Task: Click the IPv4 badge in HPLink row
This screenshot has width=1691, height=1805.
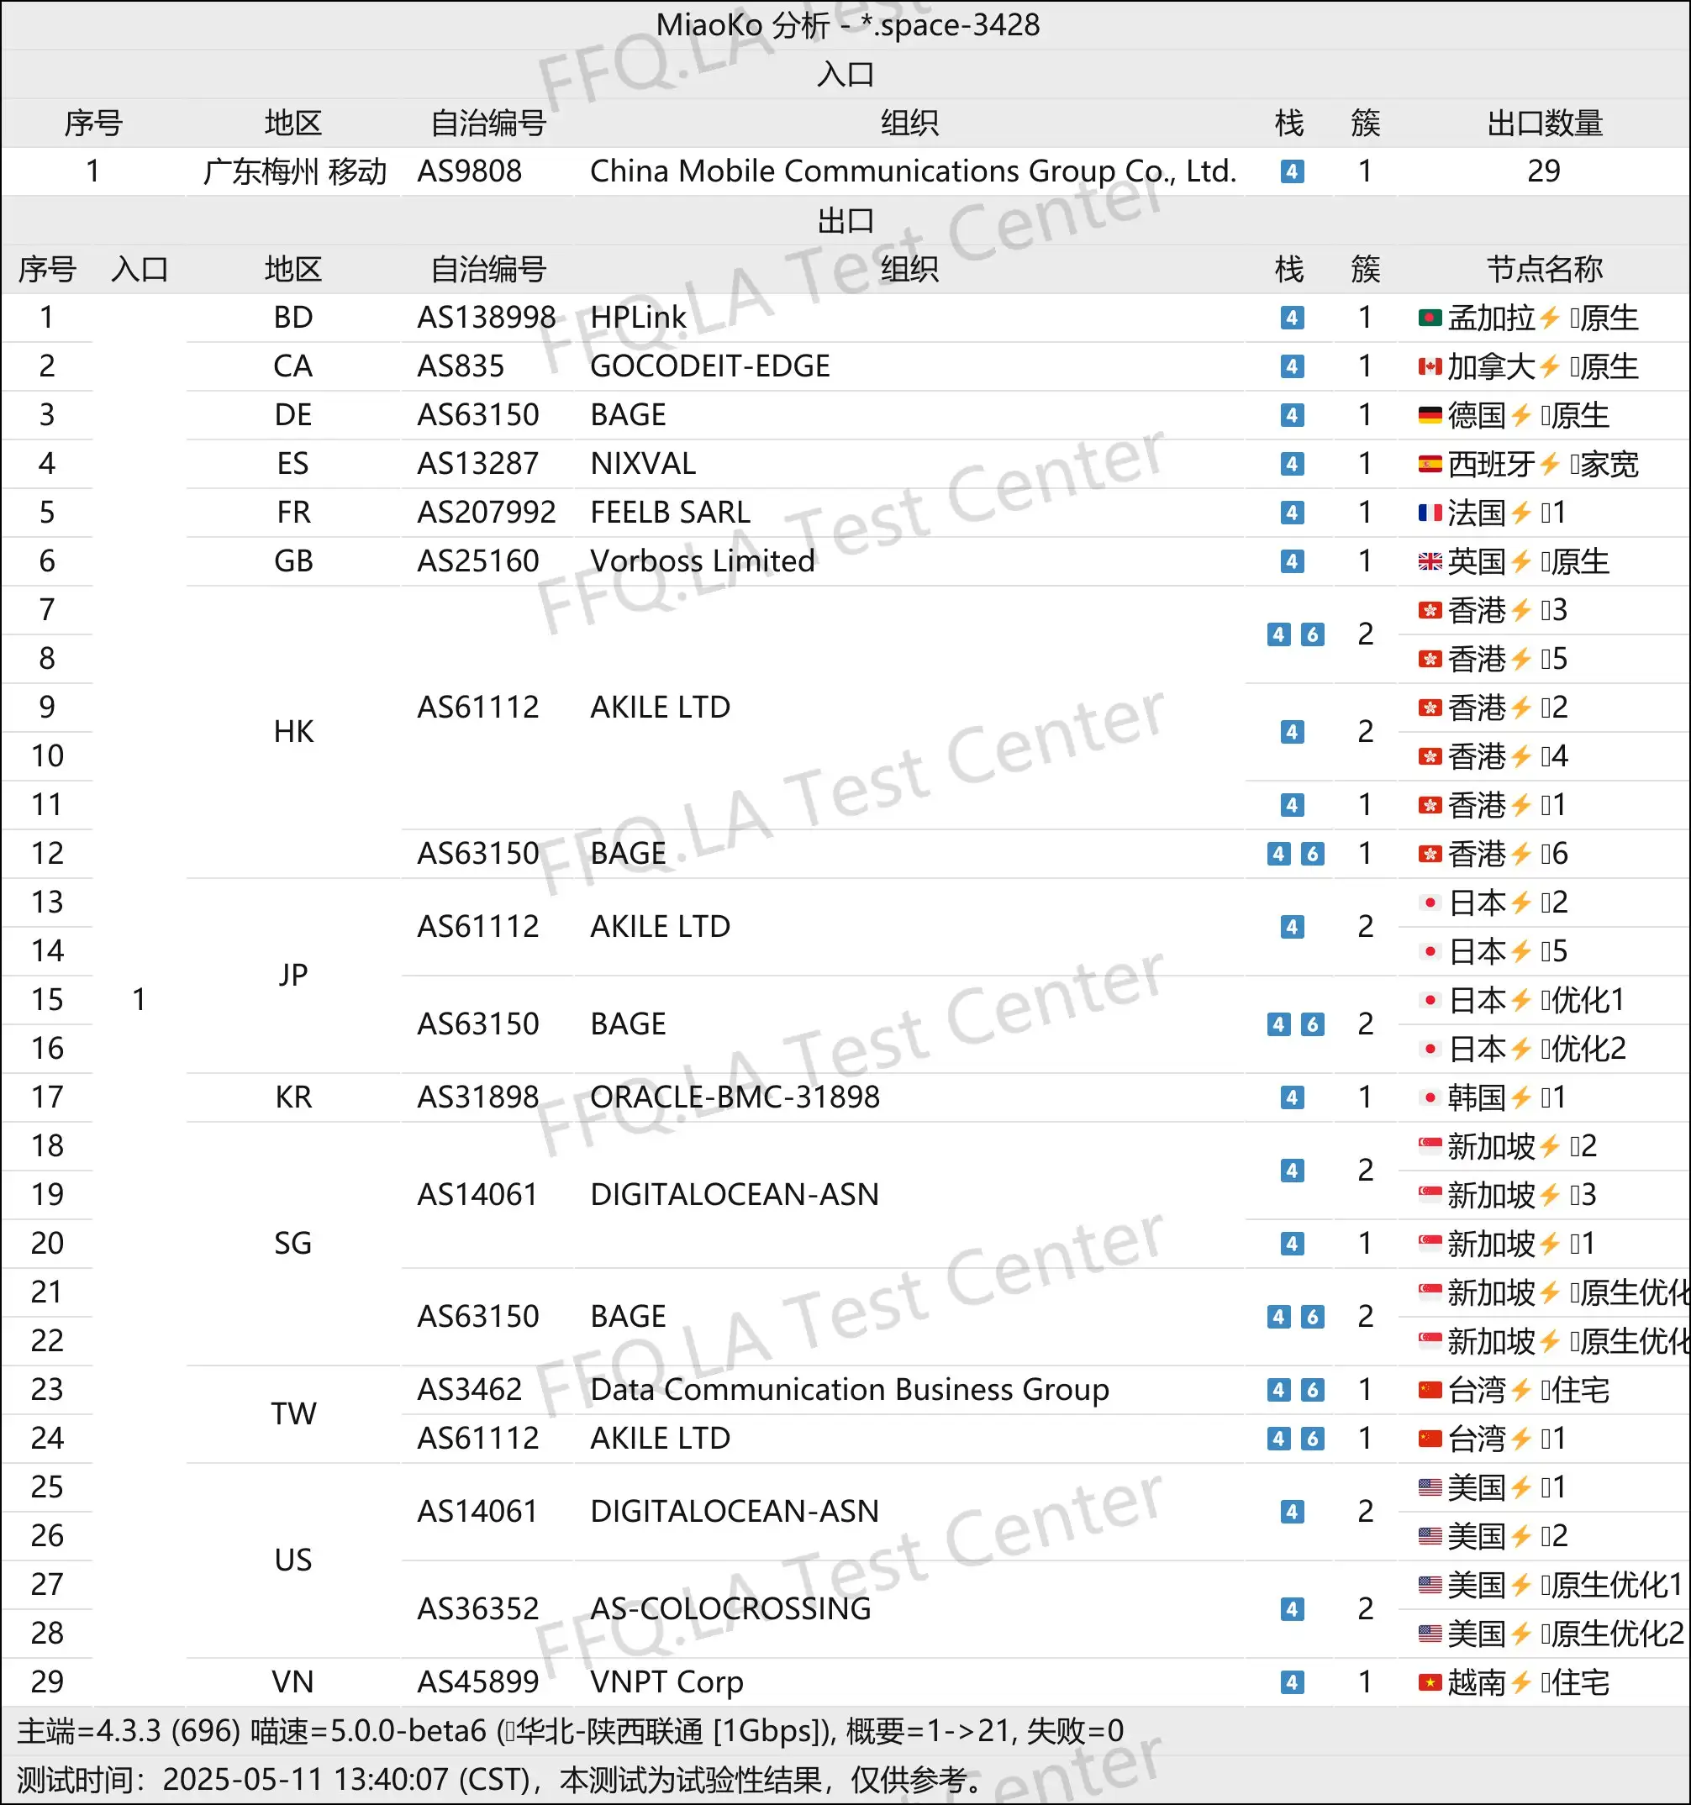Action: pyautogui.click(x=1293, y=318)
